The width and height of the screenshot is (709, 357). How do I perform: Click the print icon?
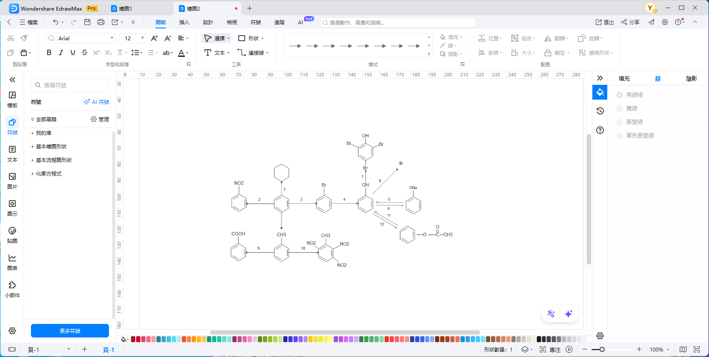point(101,22)
